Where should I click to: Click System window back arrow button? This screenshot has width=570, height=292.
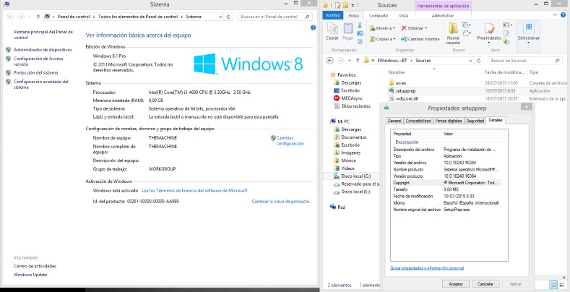click(x=10, y=17)
